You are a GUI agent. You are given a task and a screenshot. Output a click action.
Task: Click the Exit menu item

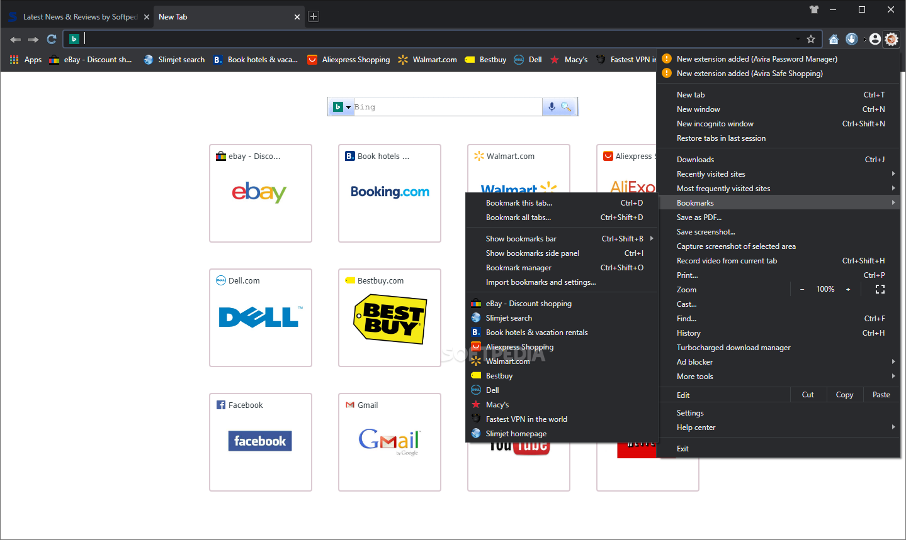[x=779, y=449]
